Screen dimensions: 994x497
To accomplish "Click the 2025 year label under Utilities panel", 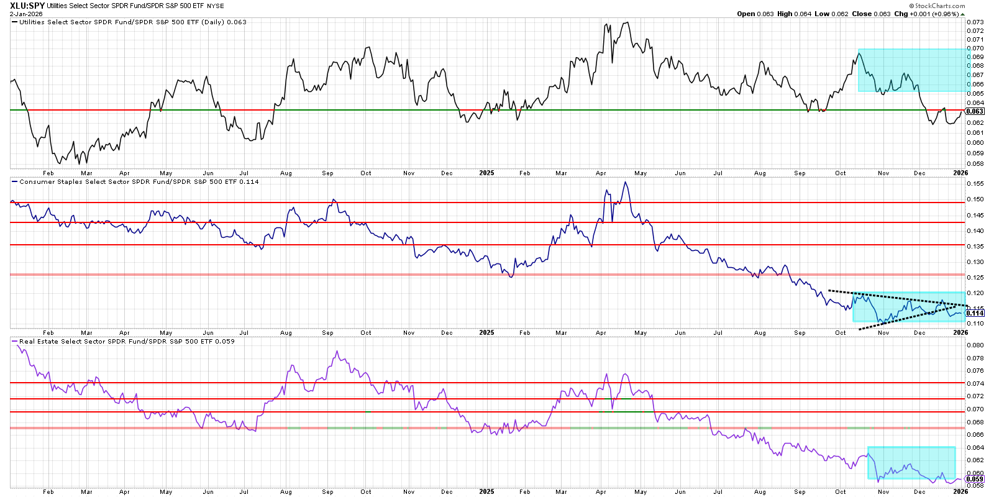I will click(486, 173).
